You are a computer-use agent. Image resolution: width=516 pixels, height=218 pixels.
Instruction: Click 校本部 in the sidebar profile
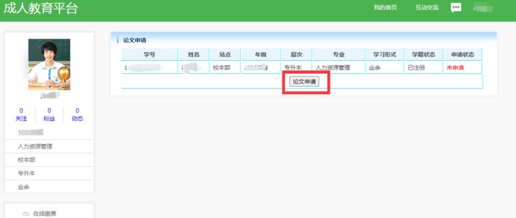[26, 160]
